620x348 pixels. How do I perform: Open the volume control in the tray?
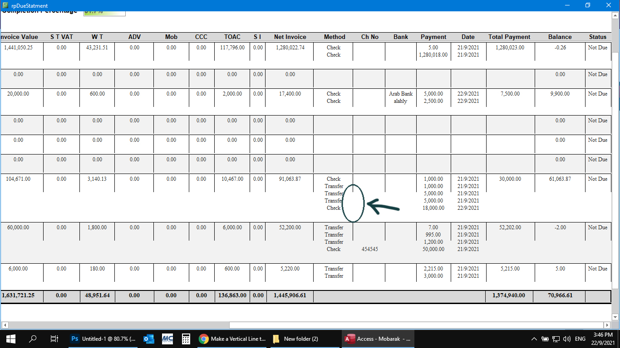[x=566, y=338]
